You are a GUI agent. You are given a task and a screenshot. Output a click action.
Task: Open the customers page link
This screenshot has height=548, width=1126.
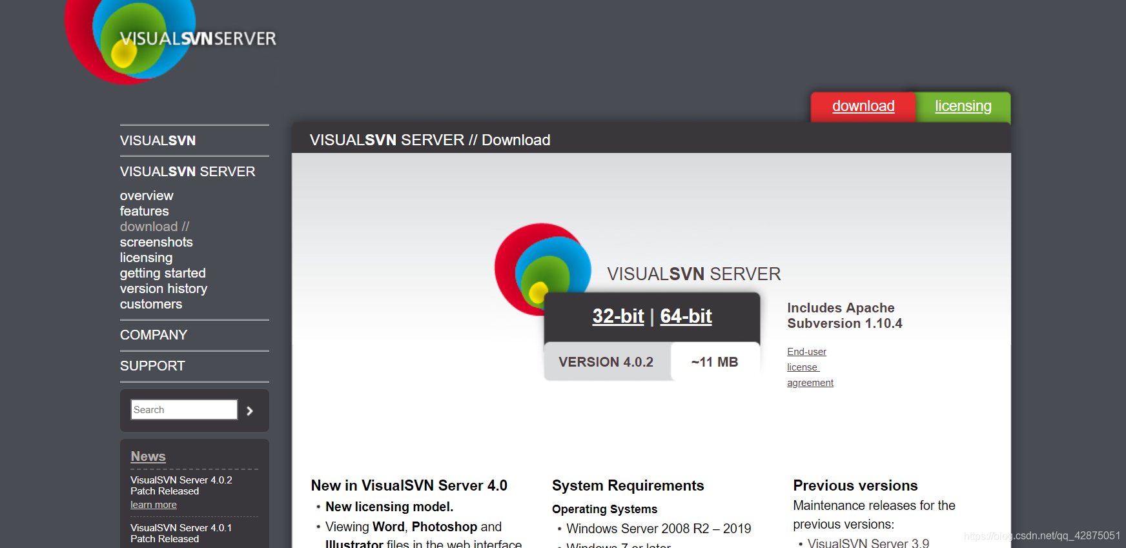click(151, 304)
